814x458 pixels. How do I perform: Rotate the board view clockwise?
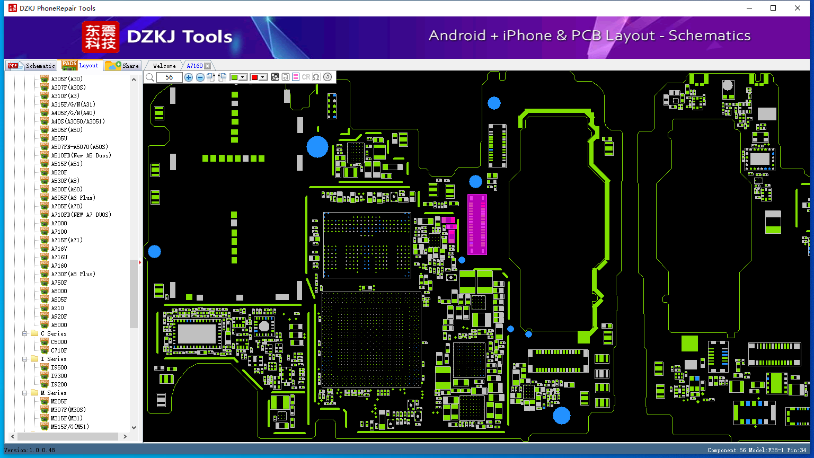point(211,77)
